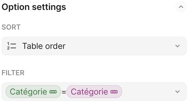Click purple Catégorie text in filter
Screen dimensions: 193x108
click(89, 92)
